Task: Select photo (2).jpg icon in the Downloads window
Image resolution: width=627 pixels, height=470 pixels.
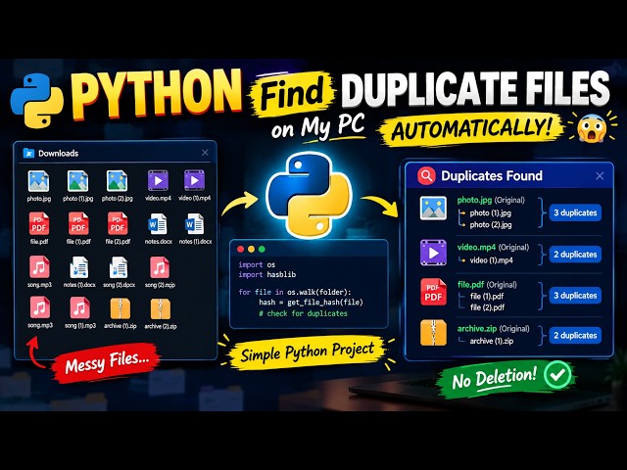Action: tap(117, 181)
